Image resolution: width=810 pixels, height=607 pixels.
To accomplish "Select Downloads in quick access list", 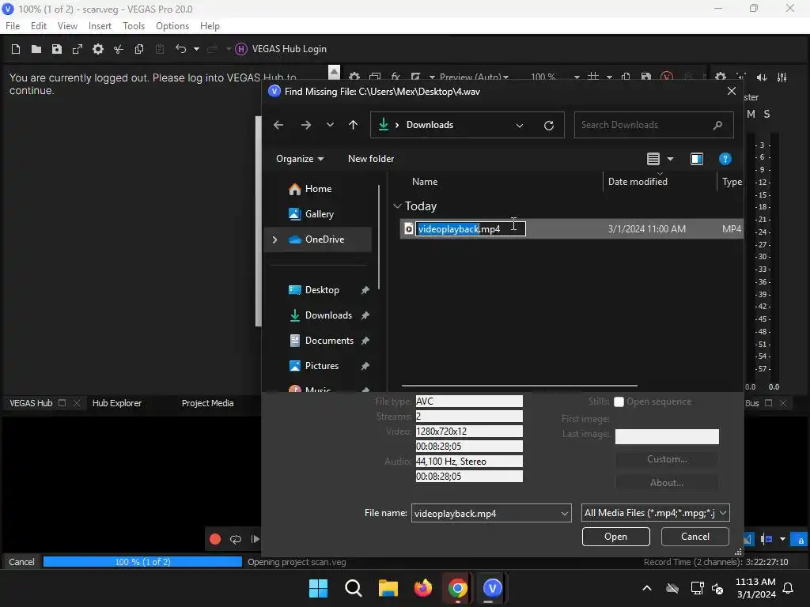I will coord(321,315).
